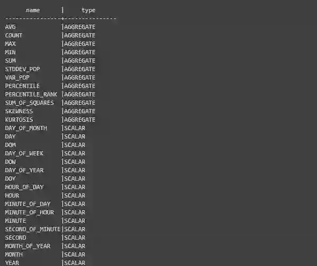The image size is (317, 266).
Task: Select the DAY_OF_MONTH function name
Action: (26, 128)
